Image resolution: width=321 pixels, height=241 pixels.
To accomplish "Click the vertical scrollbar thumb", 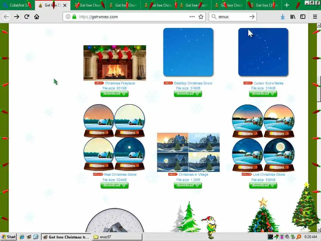I will click(319, 88).
